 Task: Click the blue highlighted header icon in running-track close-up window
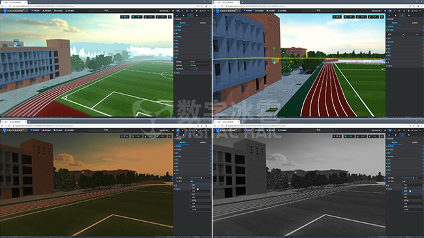click(390, 11)
